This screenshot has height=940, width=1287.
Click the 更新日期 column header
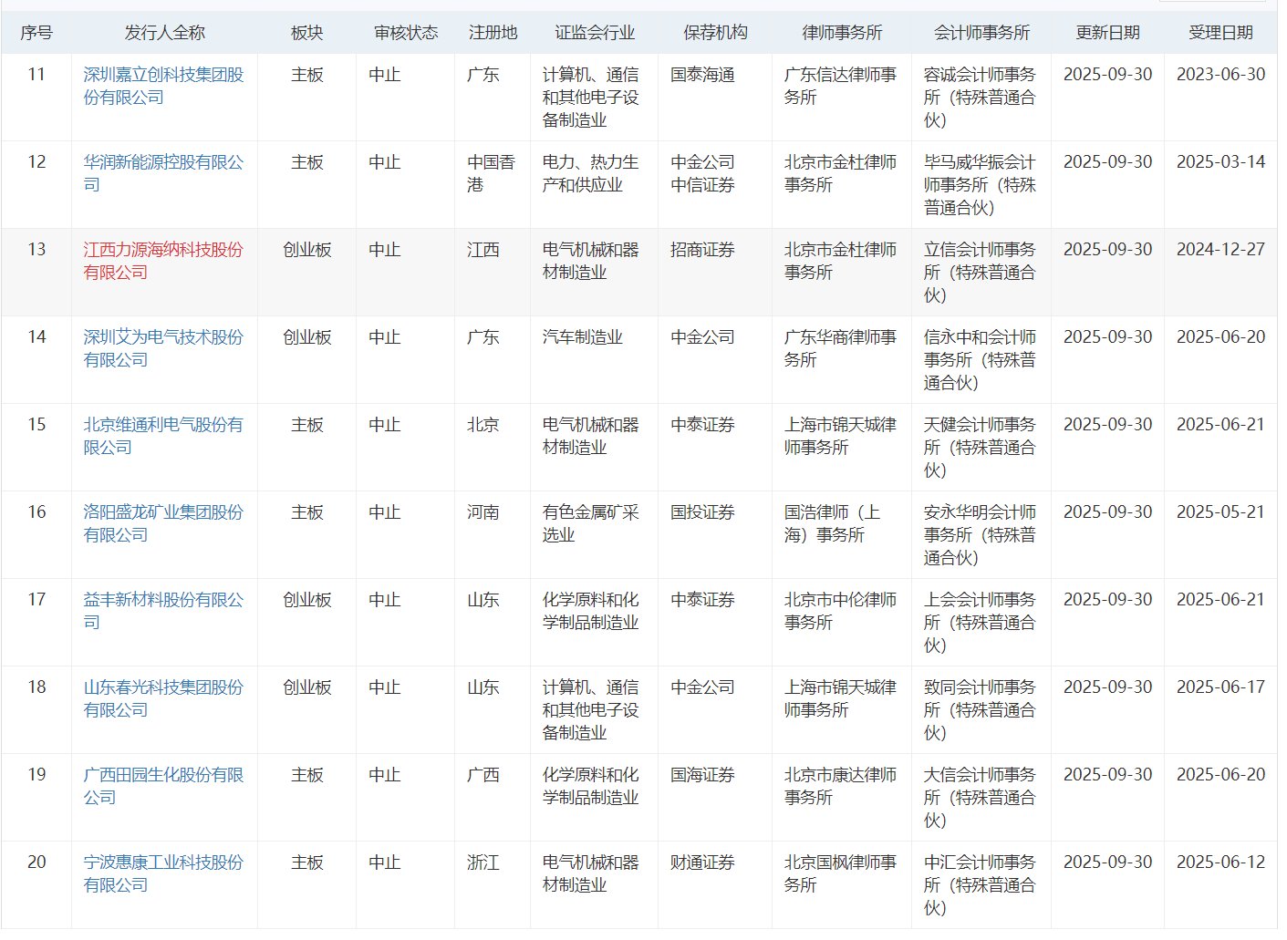click(1108, 33)
